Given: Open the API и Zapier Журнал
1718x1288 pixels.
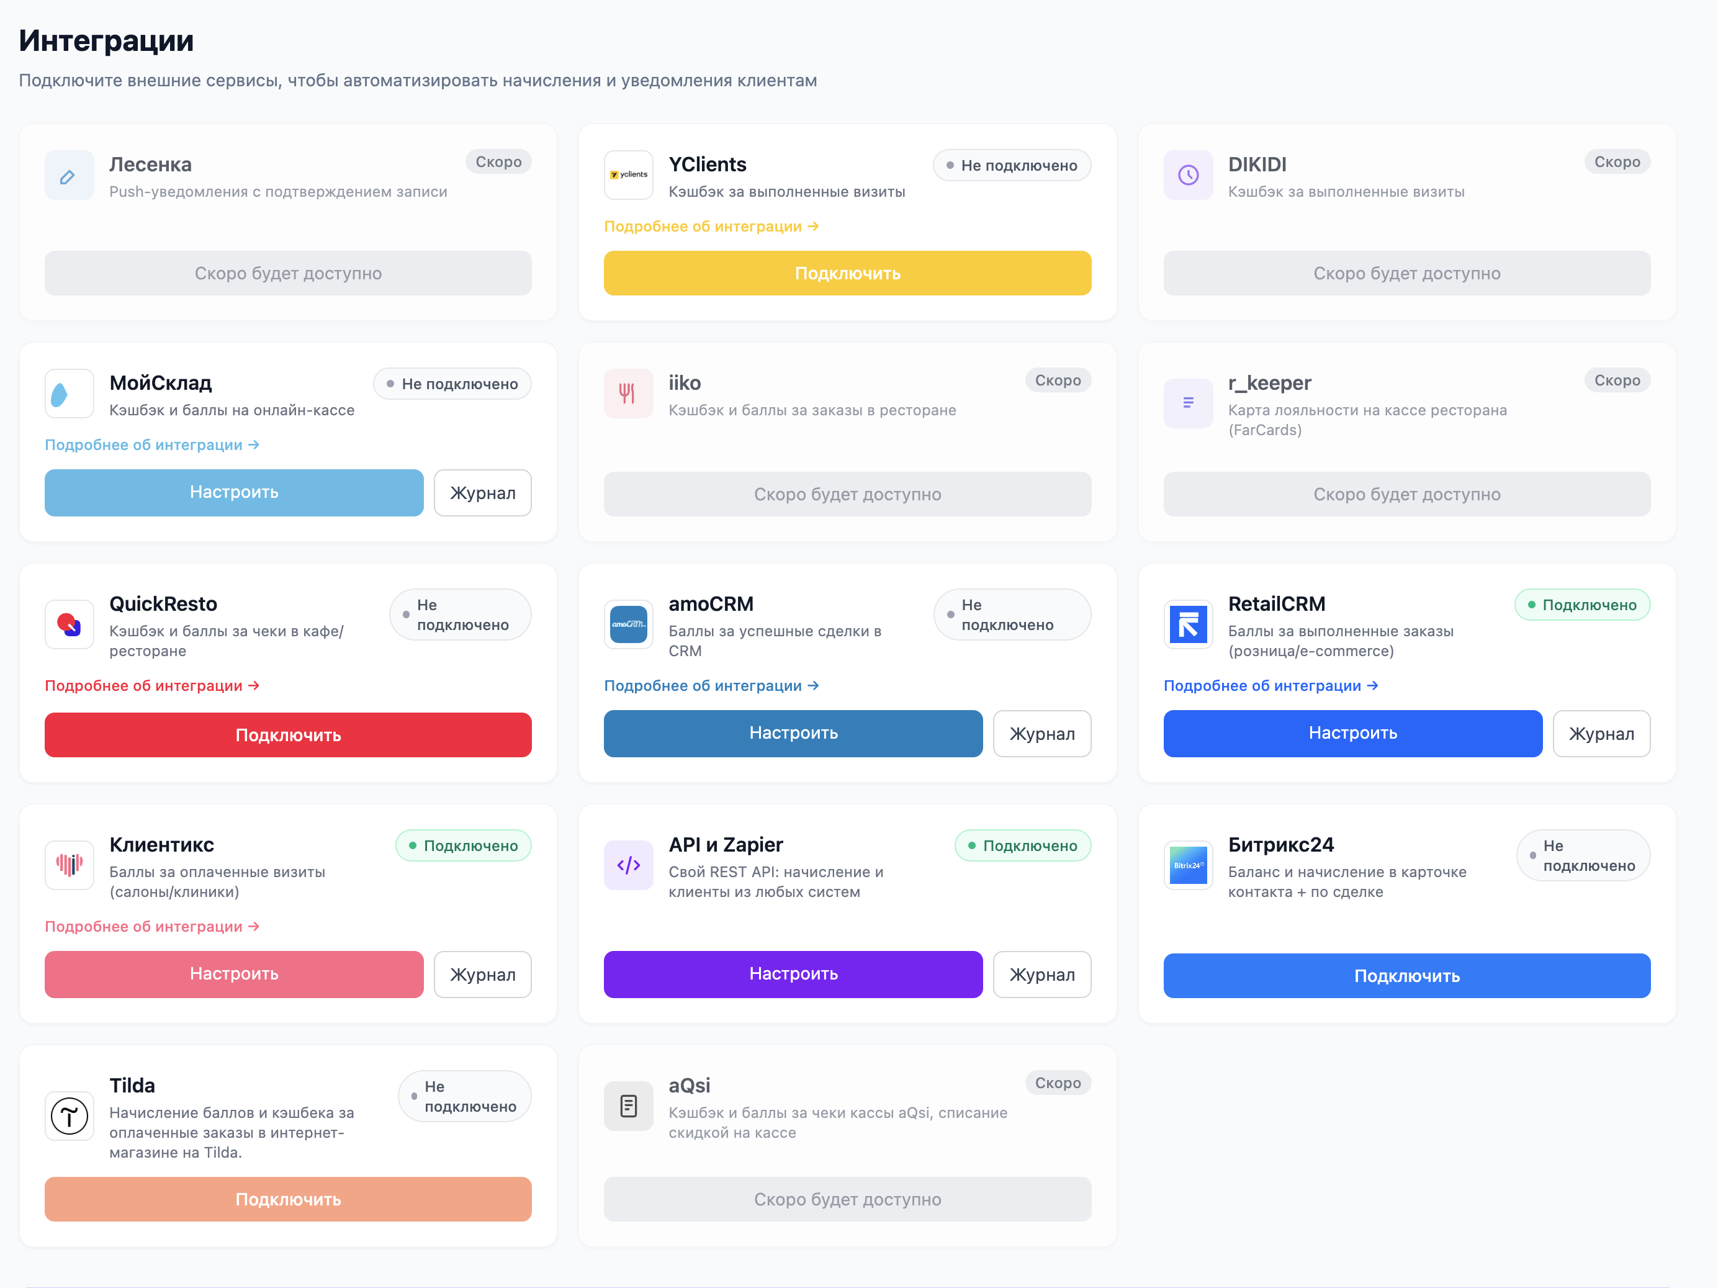Looking at the screenshot, I should 1041,974.
